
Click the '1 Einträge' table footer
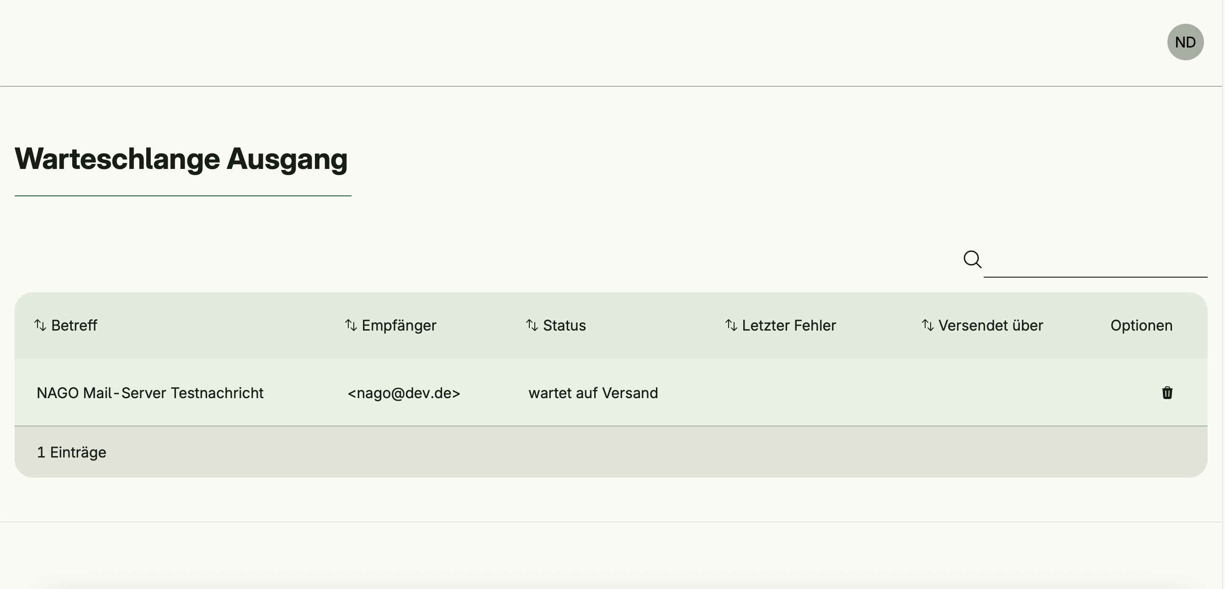coord(71,452)
